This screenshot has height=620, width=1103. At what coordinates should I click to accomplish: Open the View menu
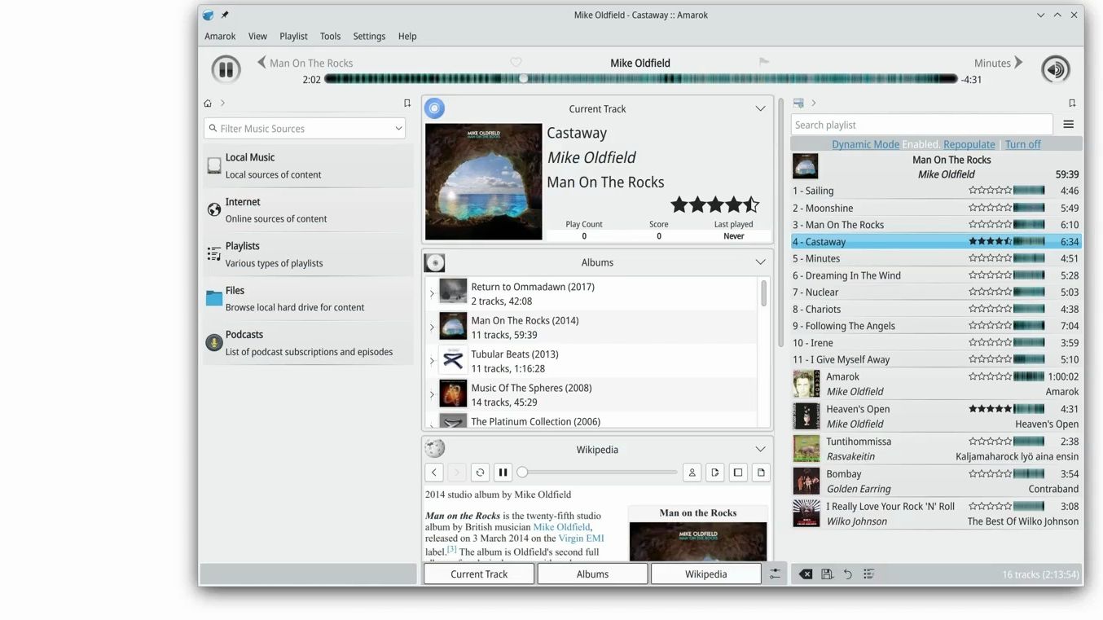[x=257, y=36]
